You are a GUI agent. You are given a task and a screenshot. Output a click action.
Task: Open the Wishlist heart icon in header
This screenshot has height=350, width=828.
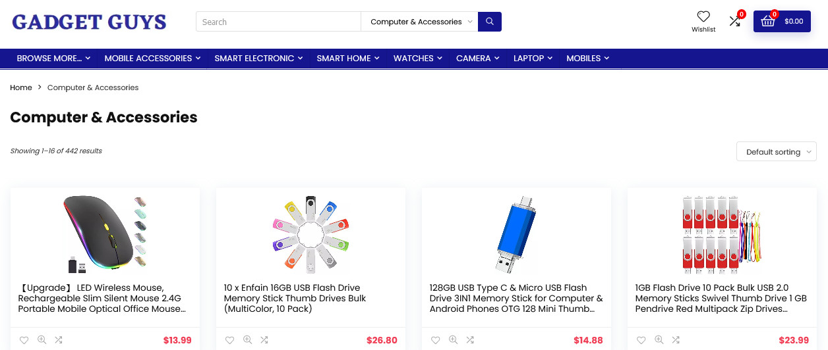703,17
